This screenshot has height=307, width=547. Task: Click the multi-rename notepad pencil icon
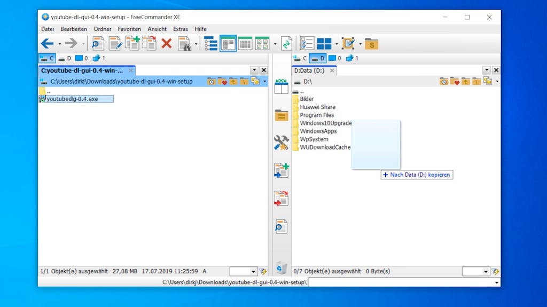348,44
